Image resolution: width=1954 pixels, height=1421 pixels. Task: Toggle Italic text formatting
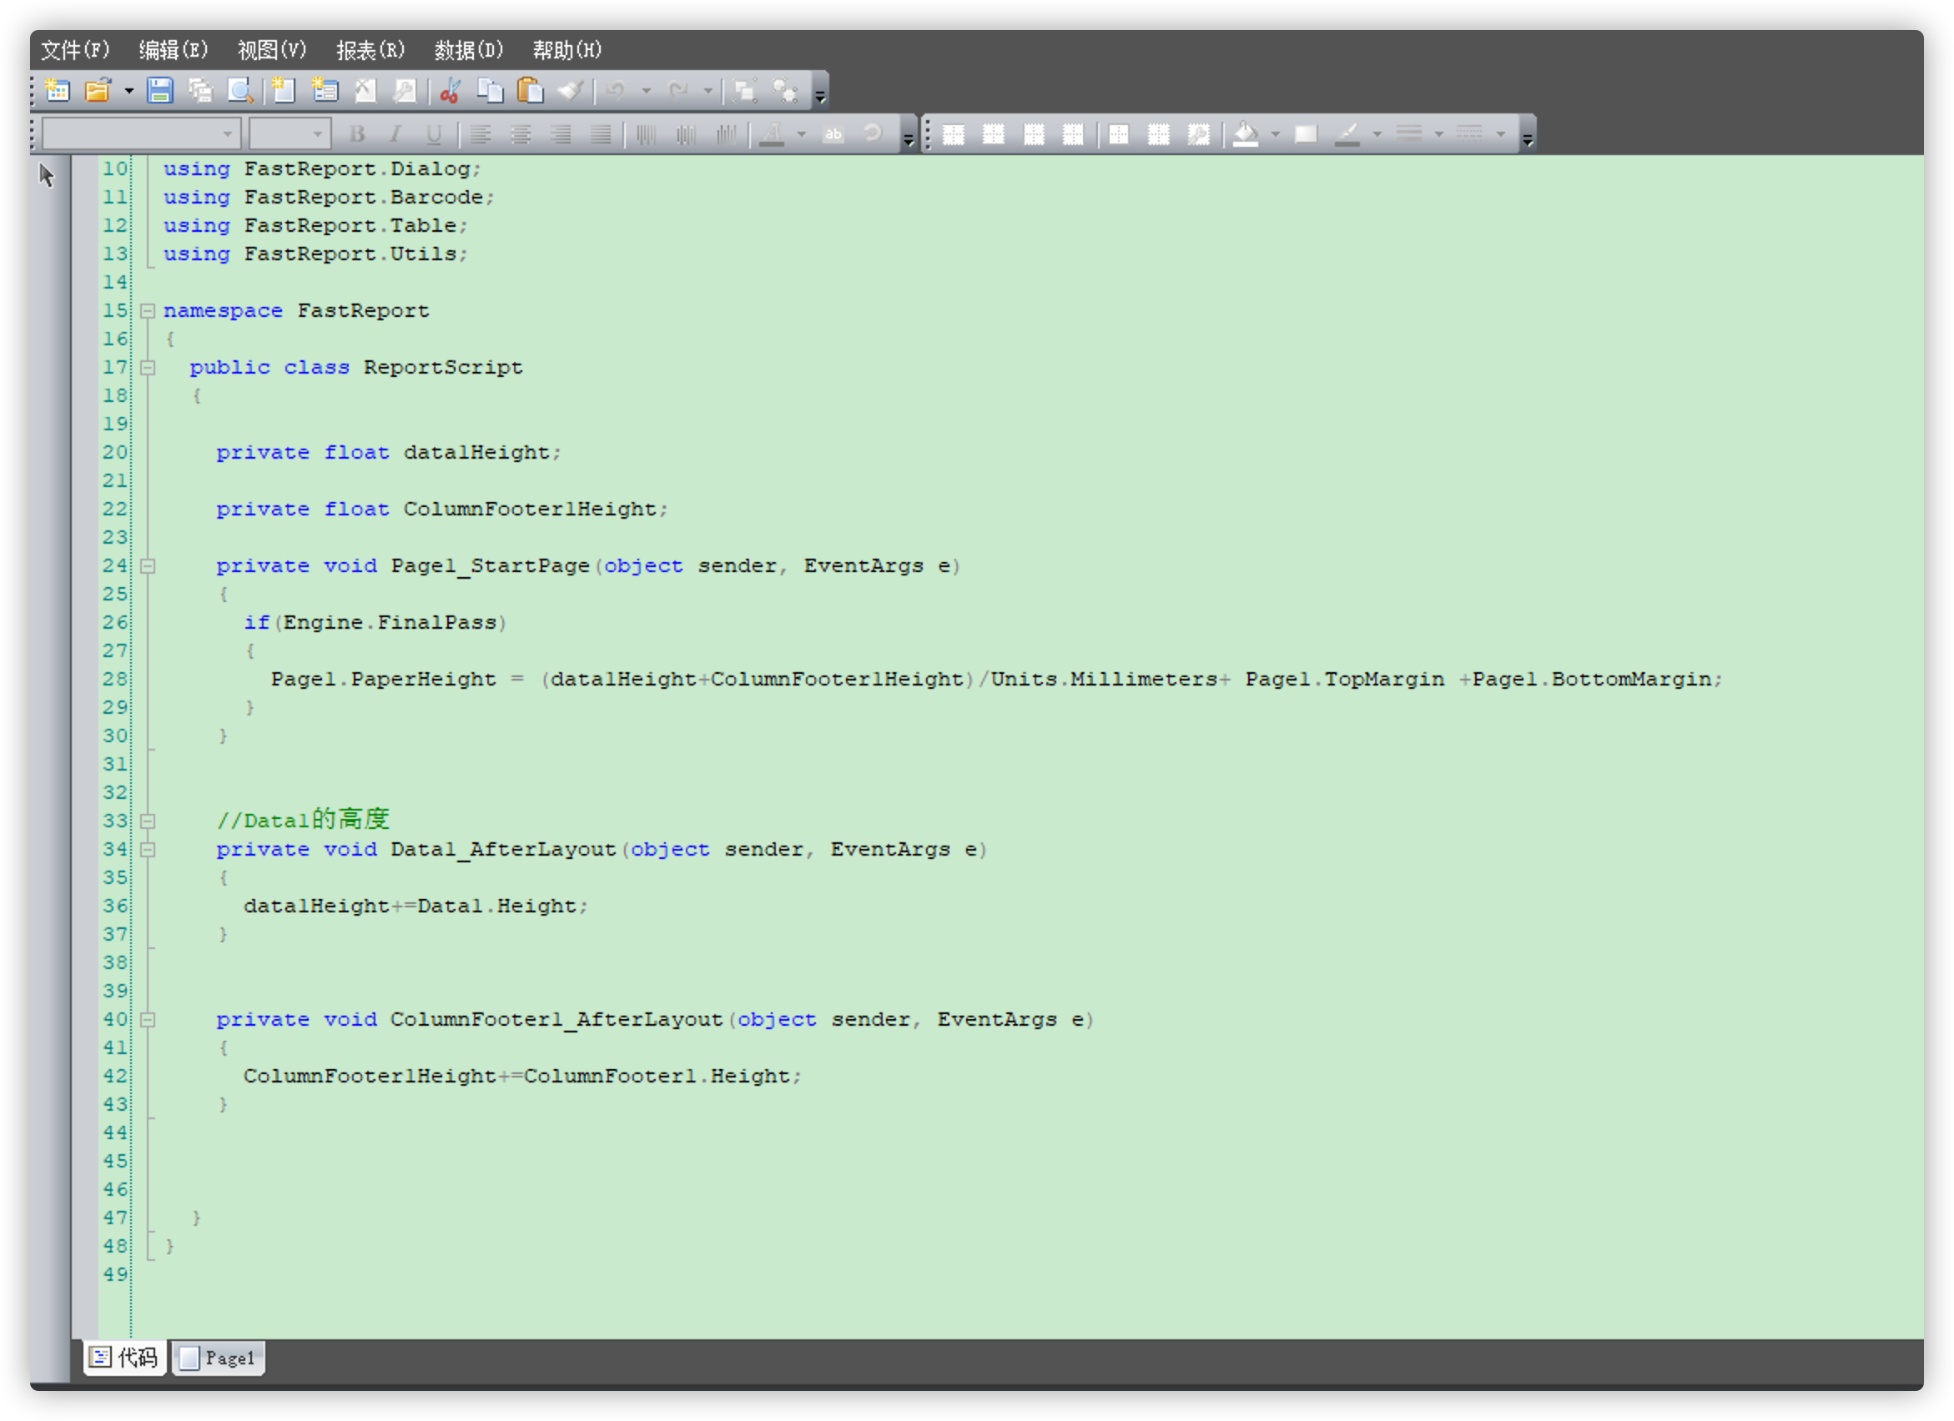pyautogui.click(x=395, y=134)
